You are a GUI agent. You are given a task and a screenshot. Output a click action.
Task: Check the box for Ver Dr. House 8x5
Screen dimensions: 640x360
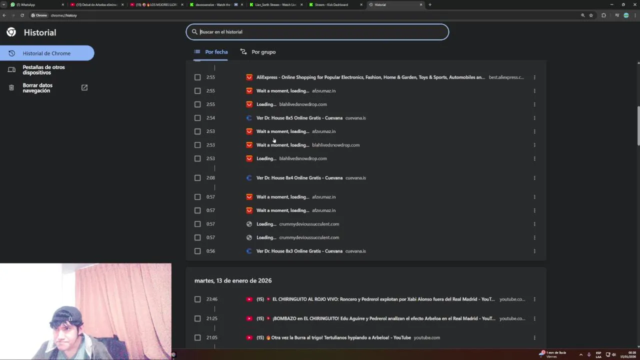(x=197, y=118)
